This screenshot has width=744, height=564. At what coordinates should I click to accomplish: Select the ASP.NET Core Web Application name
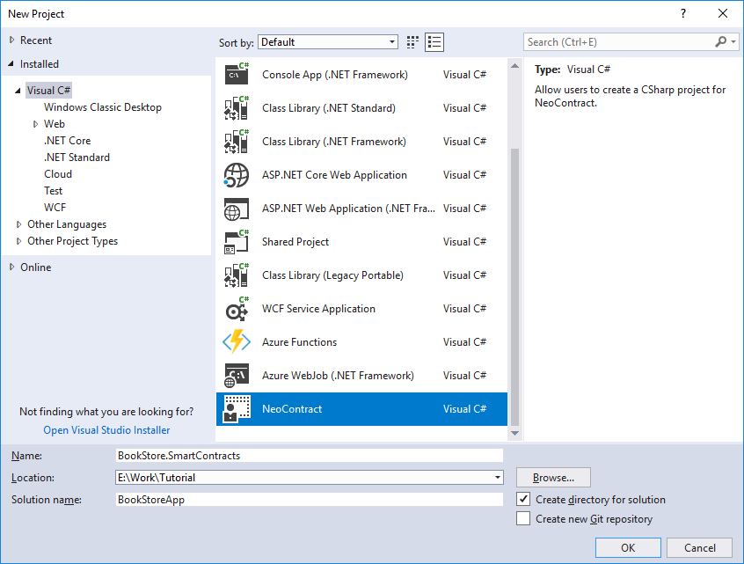coord(334,175)
